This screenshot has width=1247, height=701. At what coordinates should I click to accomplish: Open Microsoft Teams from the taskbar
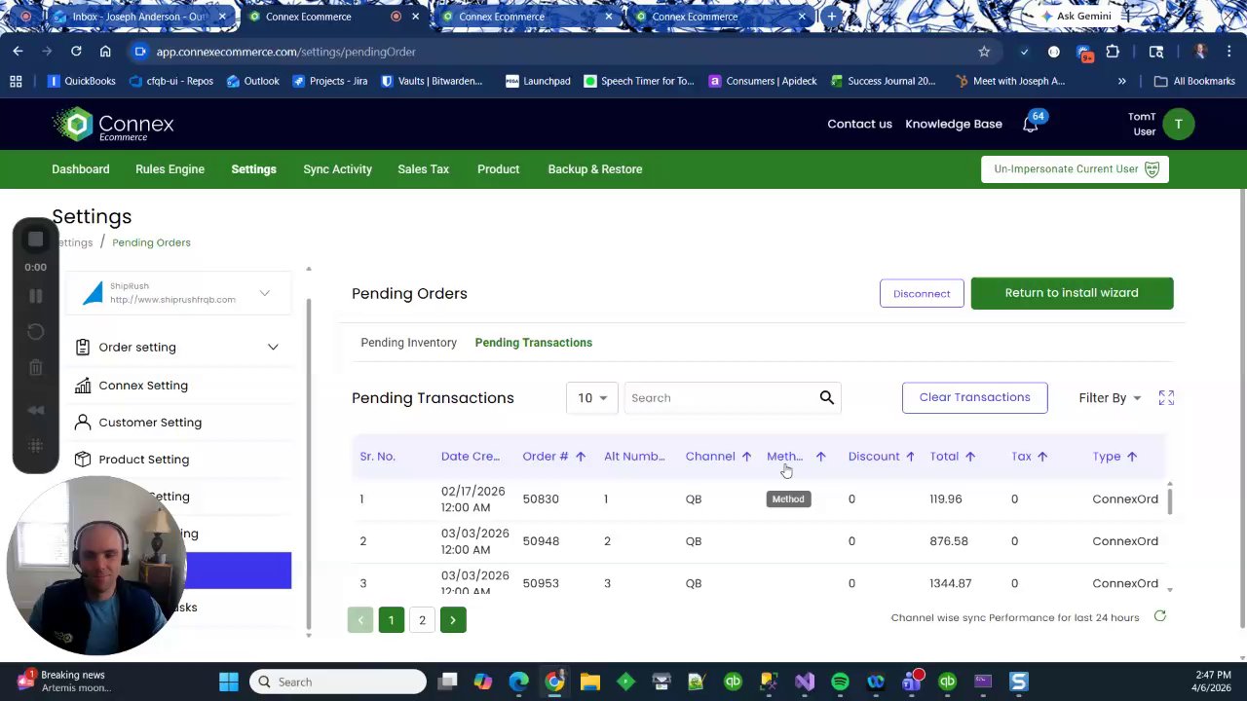[912, 682]
